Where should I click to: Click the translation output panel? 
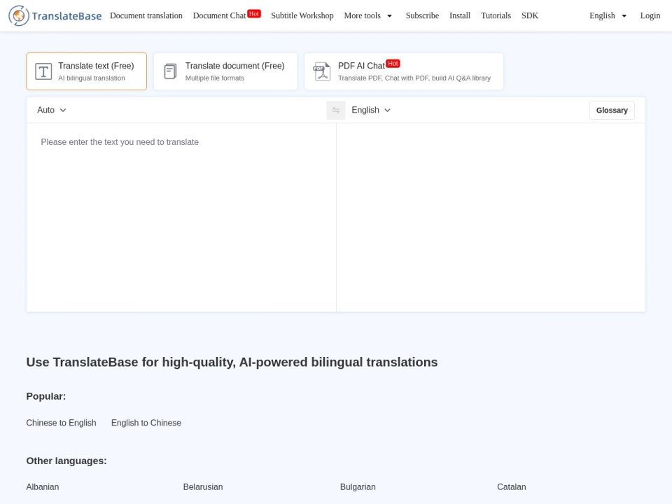(491, 217)
